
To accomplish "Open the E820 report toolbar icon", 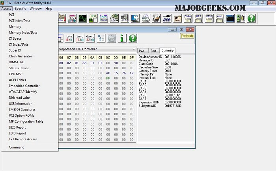I will (x=209, y=18).
